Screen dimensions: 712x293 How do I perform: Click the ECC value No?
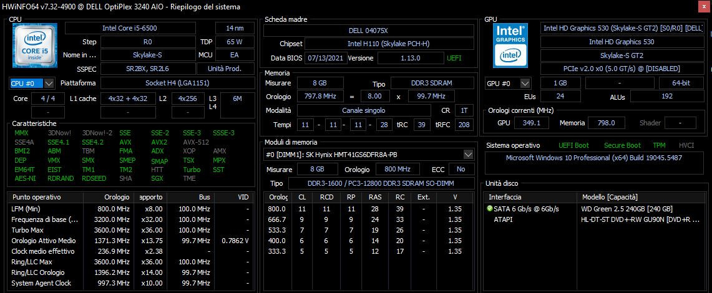pos(461,169)
